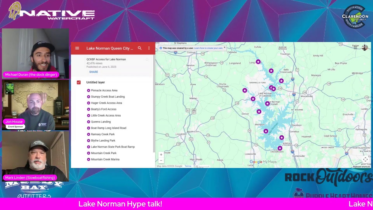Open the three-dot more options menu

pos(149,48)
